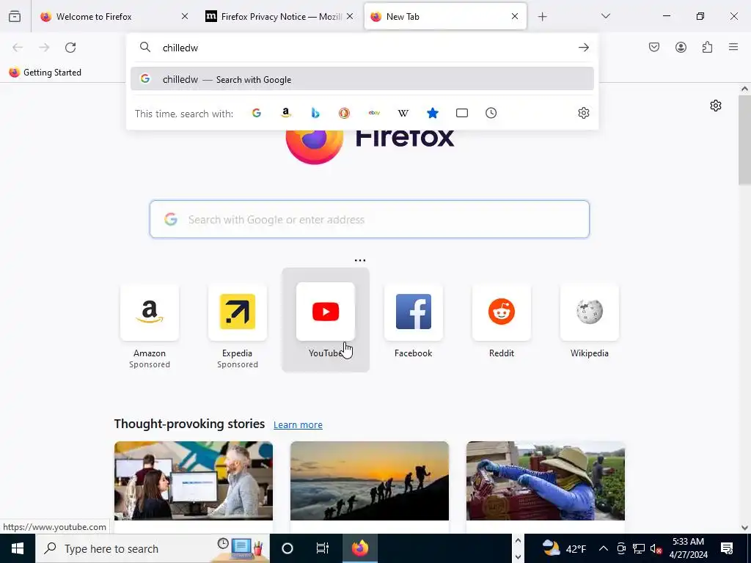751x563 pixels.
Task: Click the go arrow in address bar
Action: [x=583, y=48]
